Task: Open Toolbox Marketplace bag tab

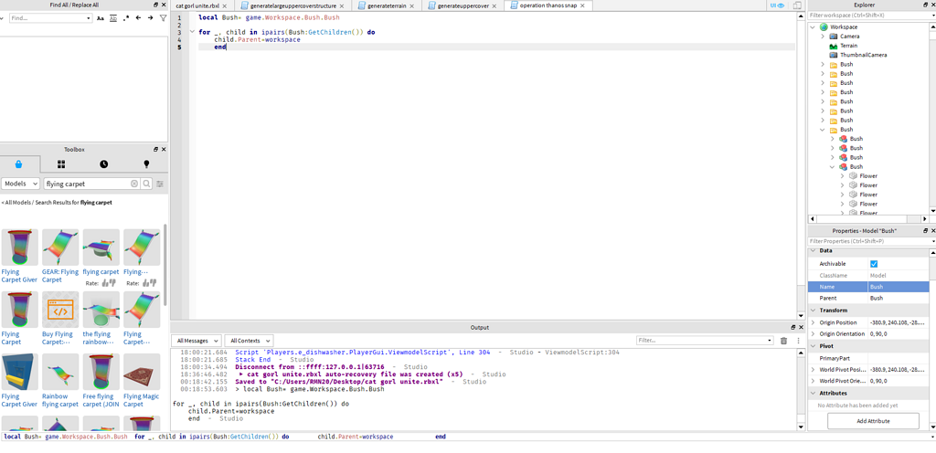Action: pos(19,163)
